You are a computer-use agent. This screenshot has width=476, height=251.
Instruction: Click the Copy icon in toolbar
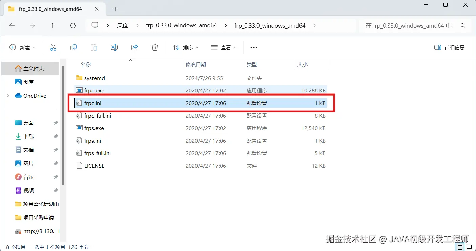click(74, 47)
